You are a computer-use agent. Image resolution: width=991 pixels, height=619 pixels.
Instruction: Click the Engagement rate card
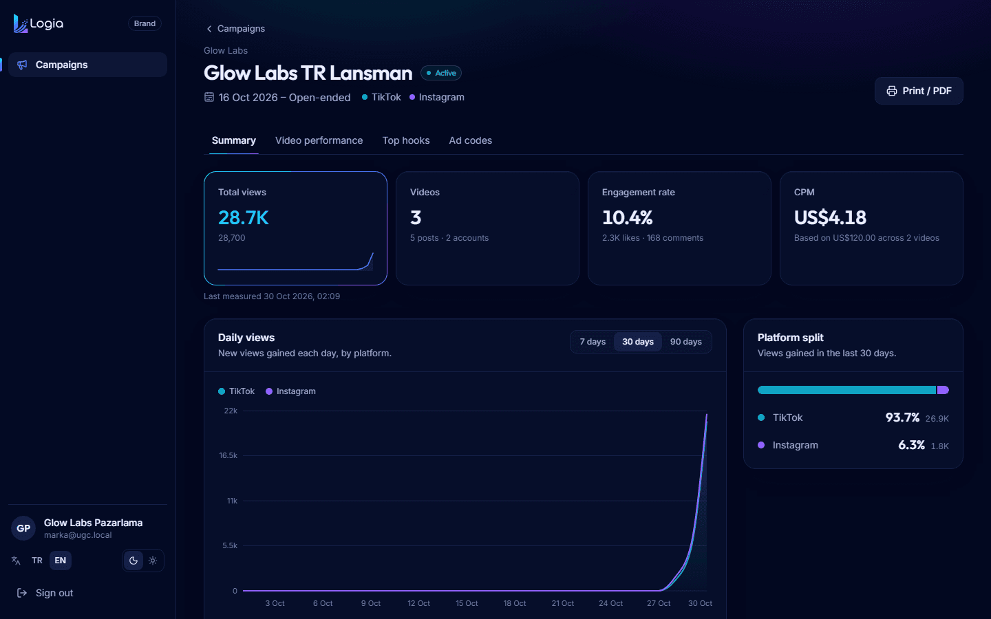(x=679, y=228)
